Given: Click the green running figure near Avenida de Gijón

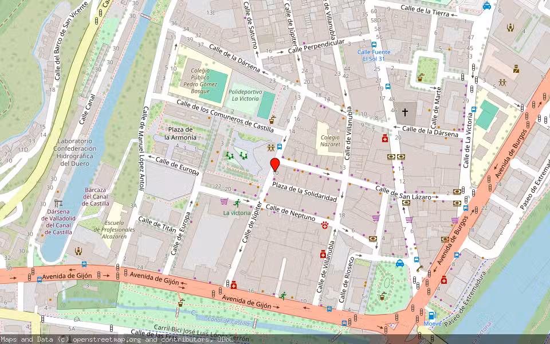Looking at the screenshot, I should click(x=283, y=296).
